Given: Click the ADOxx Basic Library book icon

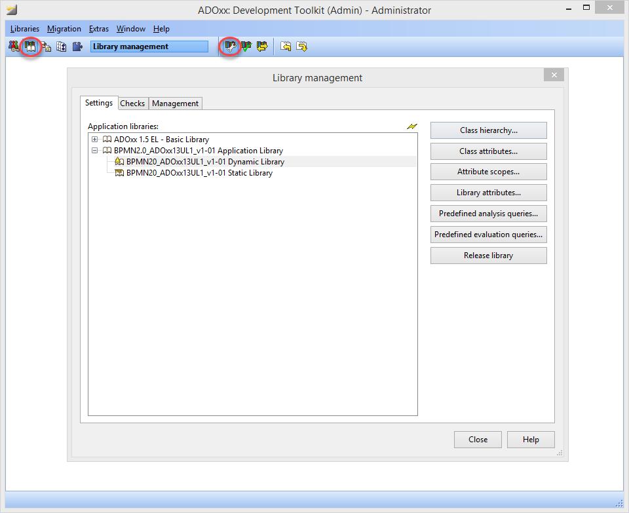Looking at the screenshot, I should (107, 139).
